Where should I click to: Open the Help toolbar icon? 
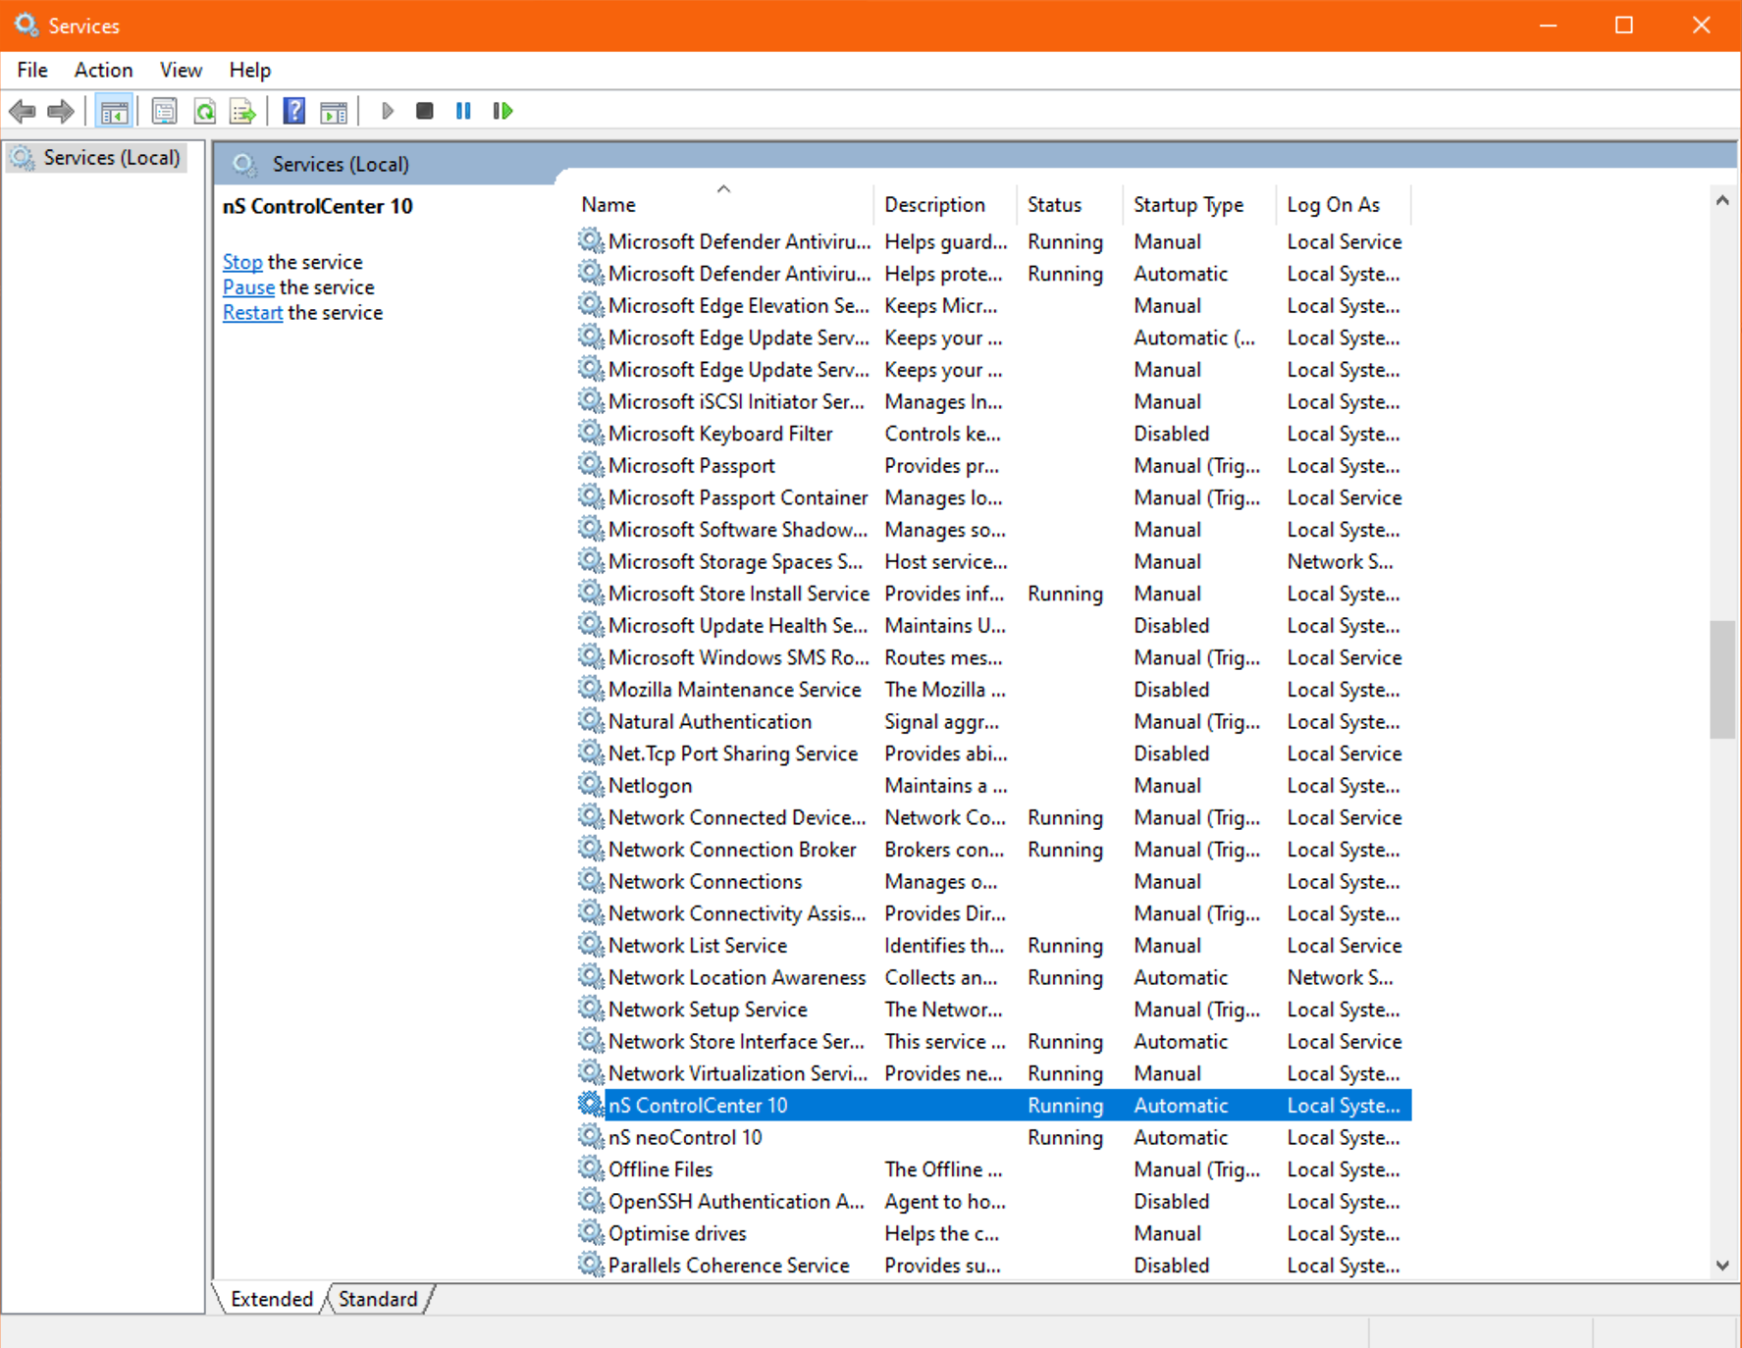pos(293,111)
